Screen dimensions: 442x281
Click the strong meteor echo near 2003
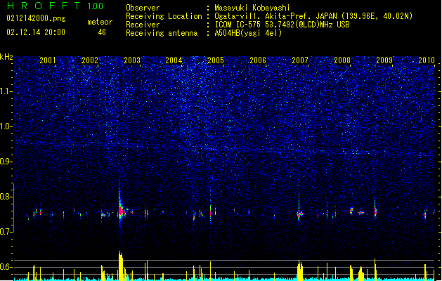click(121, 209)
